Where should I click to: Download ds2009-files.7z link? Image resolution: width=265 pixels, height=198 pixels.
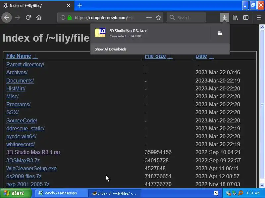pyautogui.click(x=24, y=176)
